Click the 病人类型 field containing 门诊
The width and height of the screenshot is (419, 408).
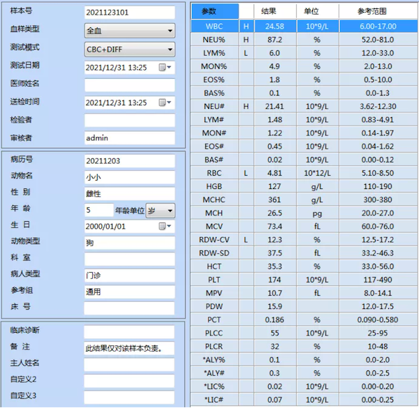pos(130,275)
